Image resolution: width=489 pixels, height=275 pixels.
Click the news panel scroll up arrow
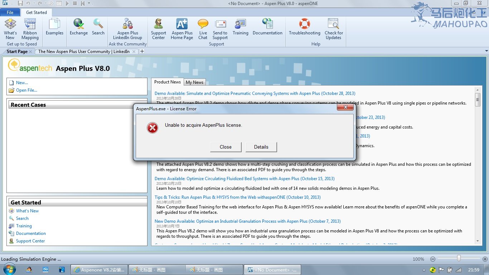(478, 90)
